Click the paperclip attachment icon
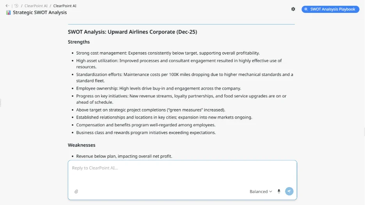 [x=76, y=191]
